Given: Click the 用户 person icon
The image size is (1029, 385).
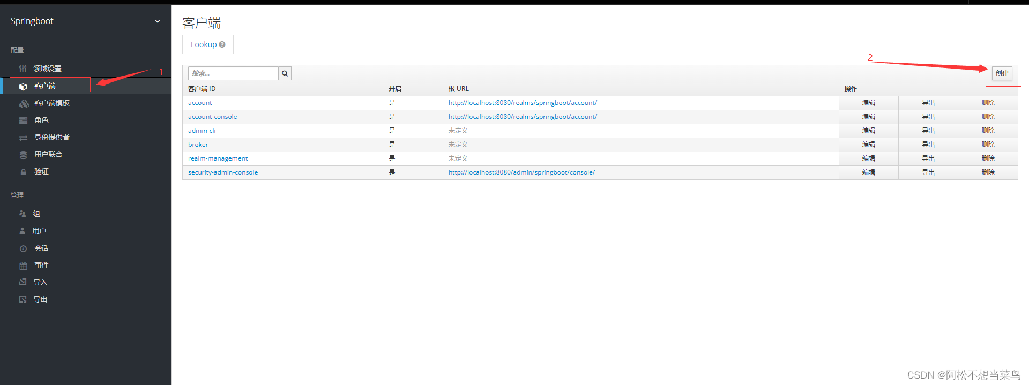Looking at the screenshot, I should coord(23,231).
